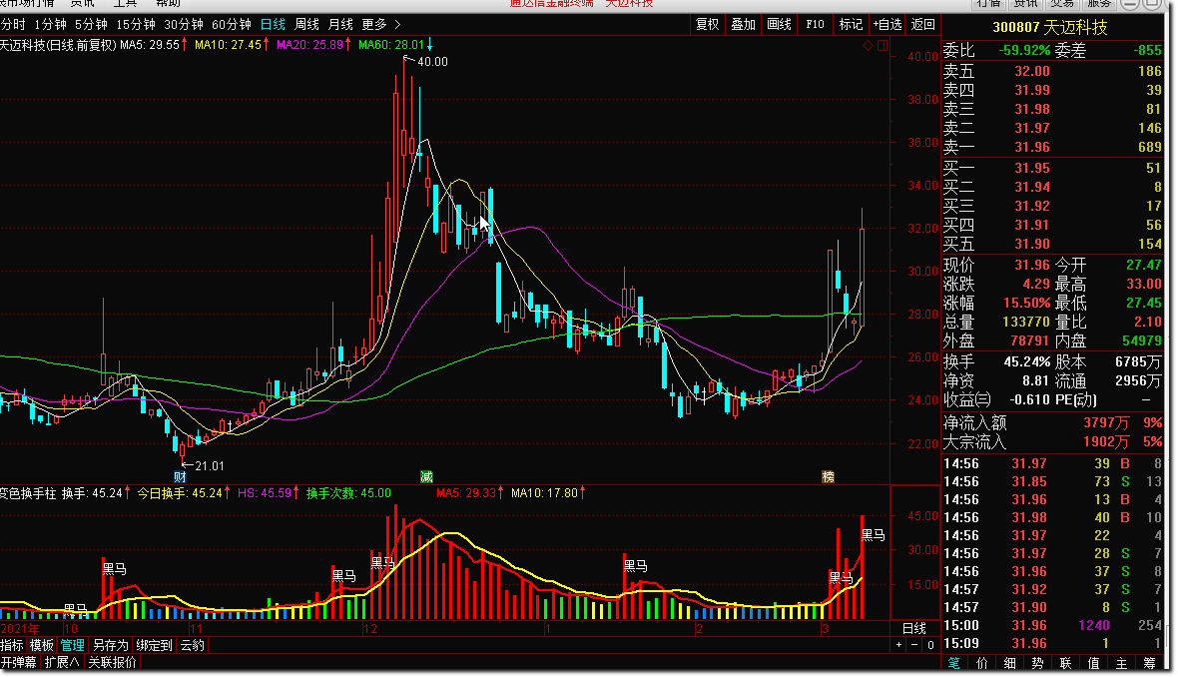Toggle the 开弹幕 bullet comments
The width and height of the screenshot is (1178, 677).
click(x=19, y=663)
